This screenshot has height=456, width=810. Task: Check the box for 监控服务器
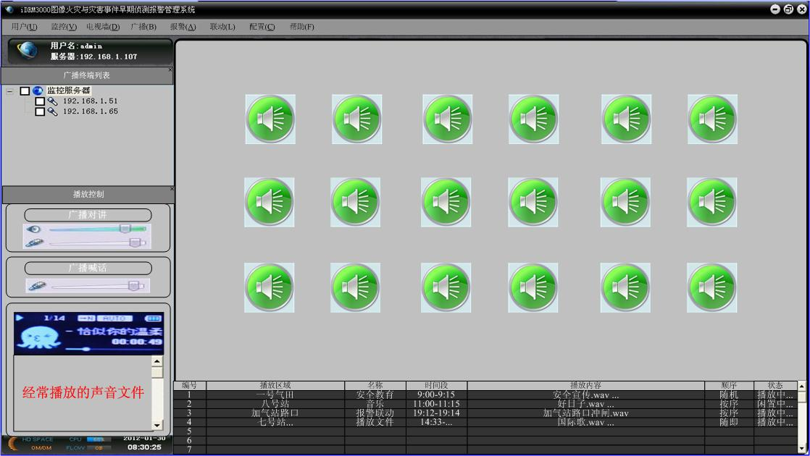25,91
